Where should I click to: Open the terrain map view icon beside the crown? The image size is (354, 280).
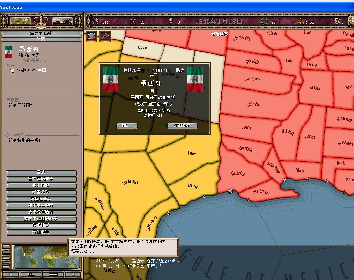(20, 21)
